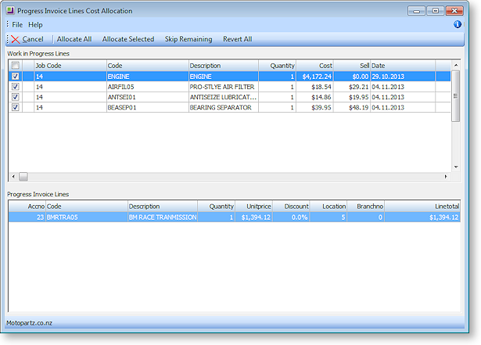
Task: Click the application icon in title bar
Action: [x=10, y=11]
